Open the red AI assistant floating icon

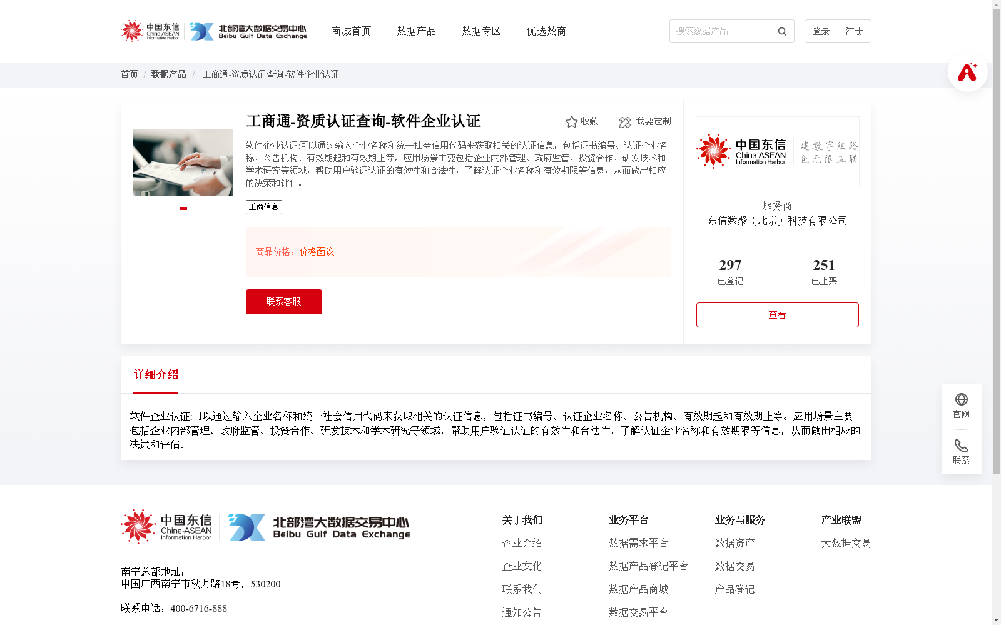pyautogui.click(x=967, y=72)
